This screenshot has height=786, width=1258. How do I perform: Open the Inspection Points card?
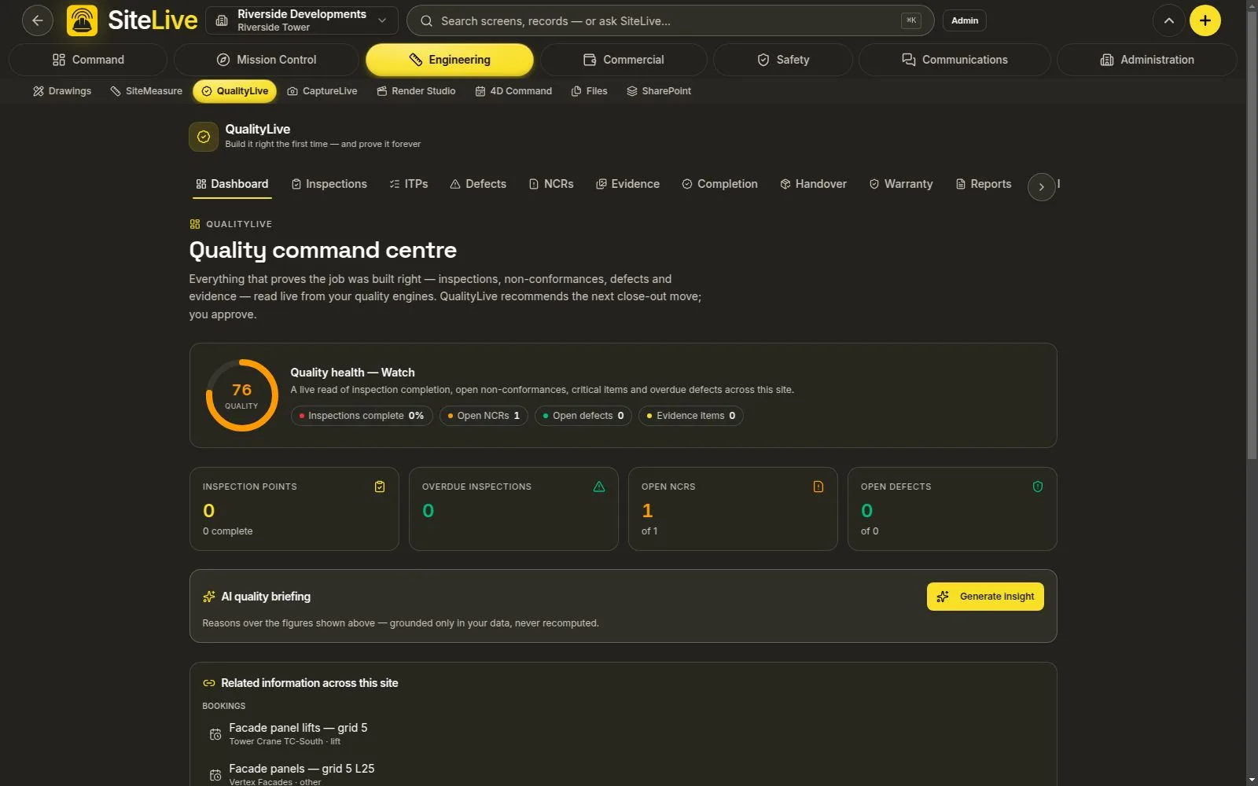[x=294, y=509]
